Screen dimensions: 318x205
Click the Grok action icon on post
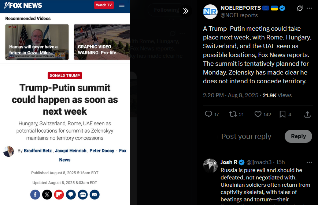(x=300, y=8)
